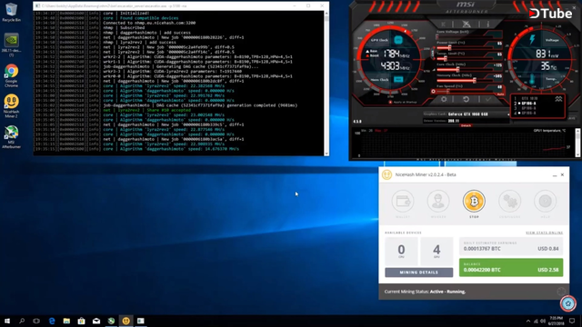Click the green Balance panel in NiceHash

511,267
